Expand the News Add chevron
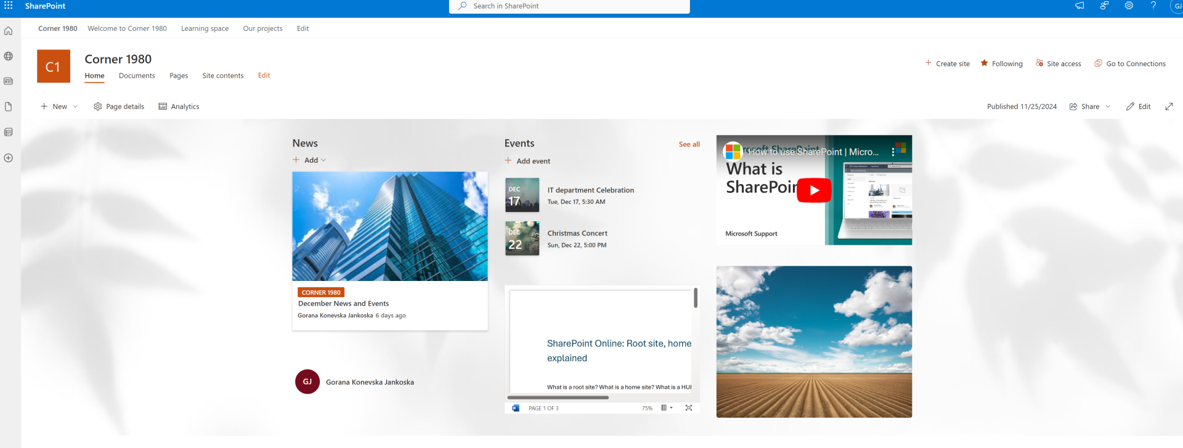The height and width of the screenshot is (448, 1183). (323, 160)
